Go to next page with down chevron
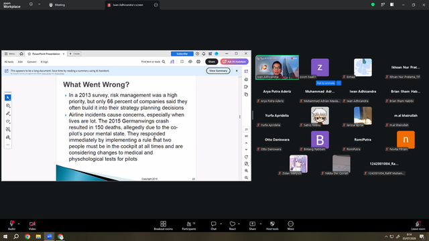 [246, 149]
